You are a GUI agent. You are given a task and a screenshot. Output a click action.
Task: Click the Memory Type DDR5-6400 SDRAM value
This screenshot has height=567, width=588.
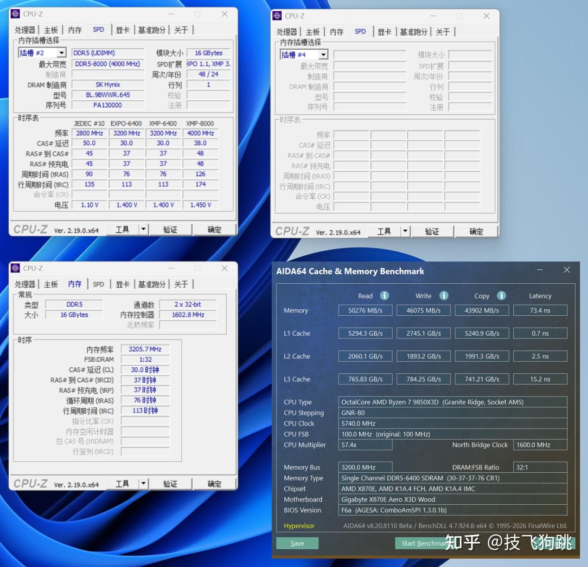click(453, 478)
